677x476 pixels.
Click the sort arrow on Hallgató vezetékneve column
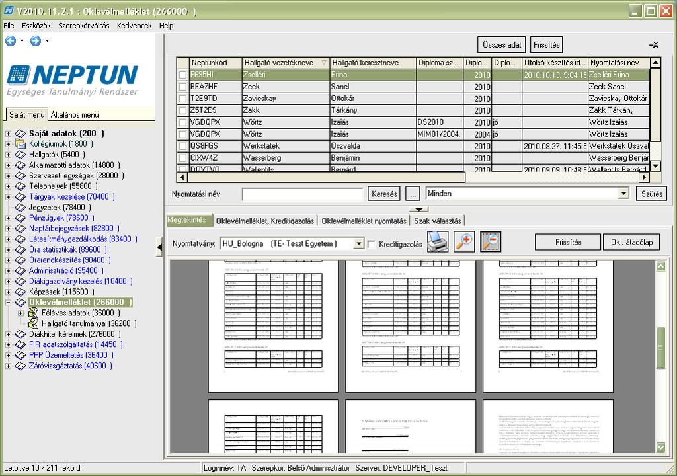pos(324,63)
